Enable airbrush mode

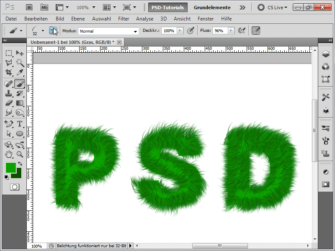coord(242,31)
